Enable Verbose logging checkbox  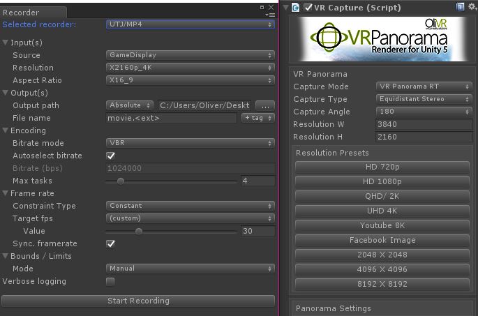pyautogui.click(x=110, y=281)
